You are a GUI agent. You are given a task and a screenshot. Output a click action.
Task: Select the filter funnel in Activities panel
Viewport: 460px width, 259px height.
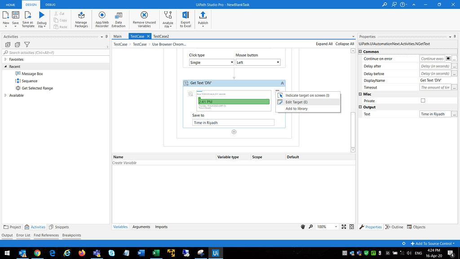(27, 45)
